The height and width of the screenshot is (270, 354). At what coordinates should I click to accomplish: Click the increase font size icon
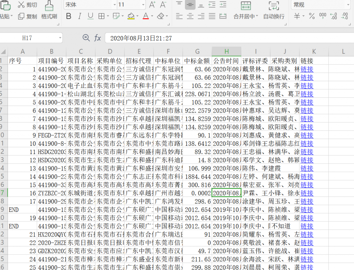tap(152, 4)
